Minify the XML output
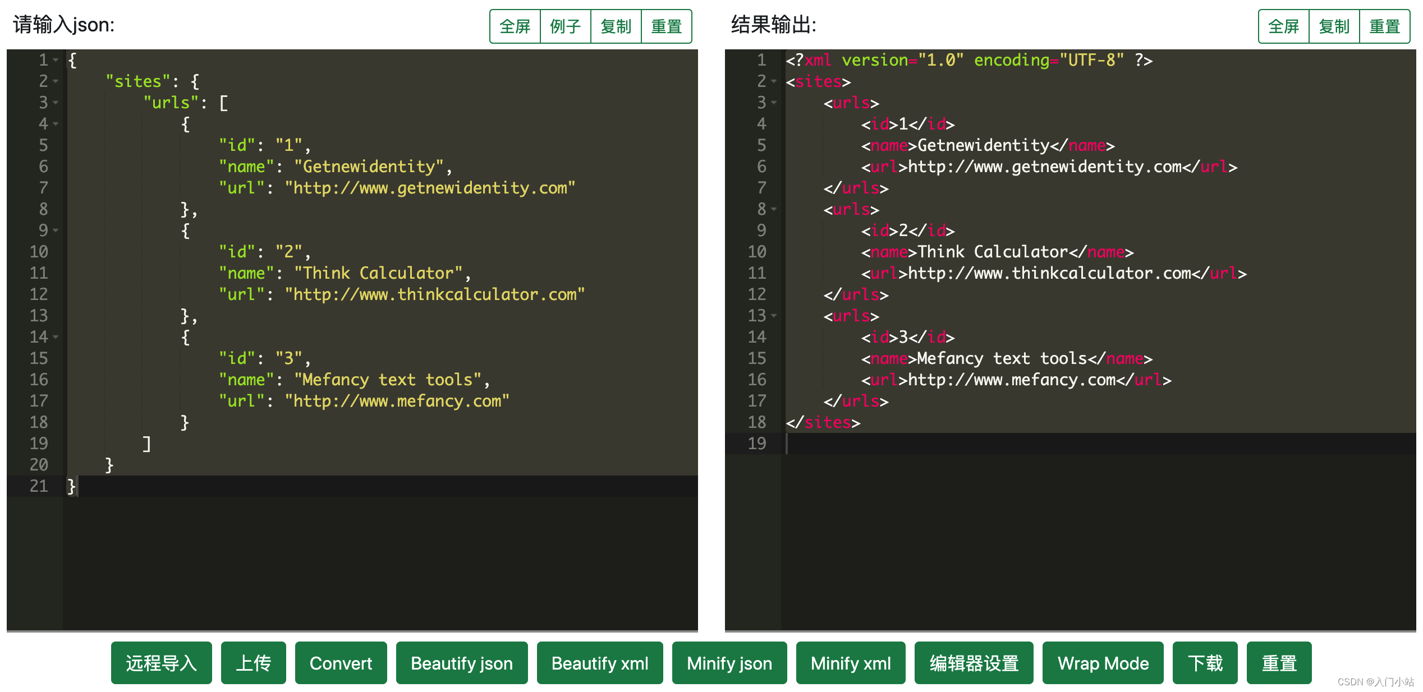 coord(850,663)
